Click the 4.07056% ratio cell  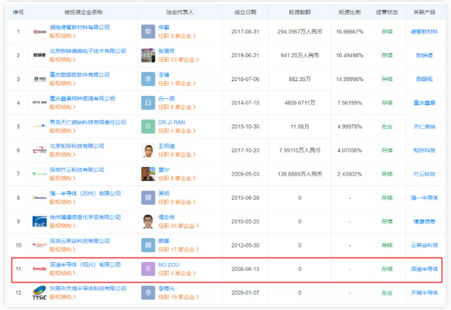pyautogui.click(x=350, y=150)
